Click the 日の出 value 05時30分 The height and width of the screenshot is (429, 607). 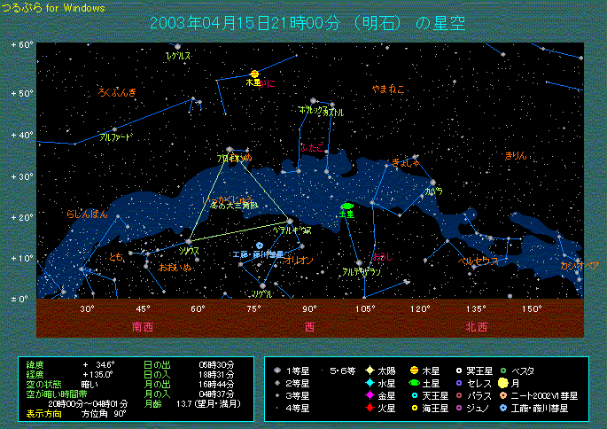pos(216,364)
